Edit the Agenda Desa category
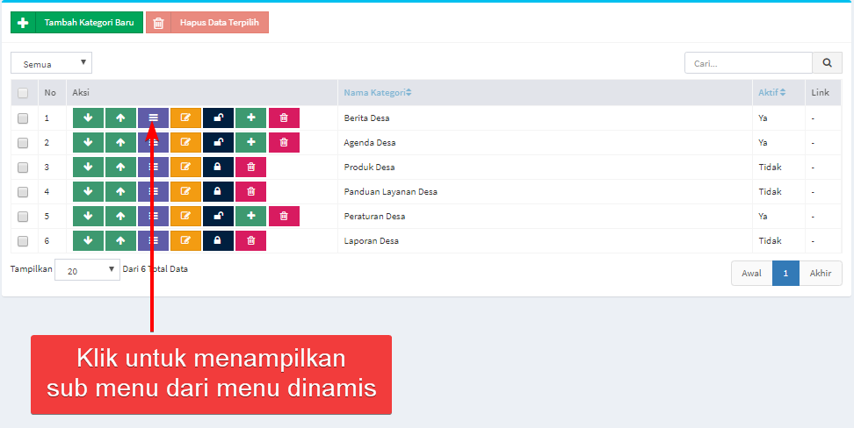The height and width of the screenshot is (428, 854). [x=185, y=142]
